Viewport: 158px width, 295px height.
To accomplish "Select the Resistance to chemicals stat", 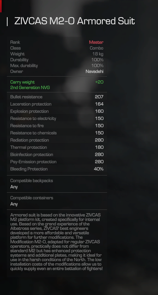I will 57,133.
